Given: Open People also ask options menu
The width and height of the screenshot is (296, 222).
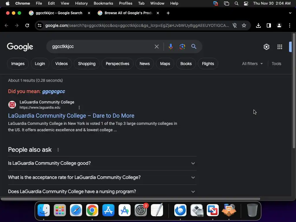Looking at the screenshot, I should point(58,150).
